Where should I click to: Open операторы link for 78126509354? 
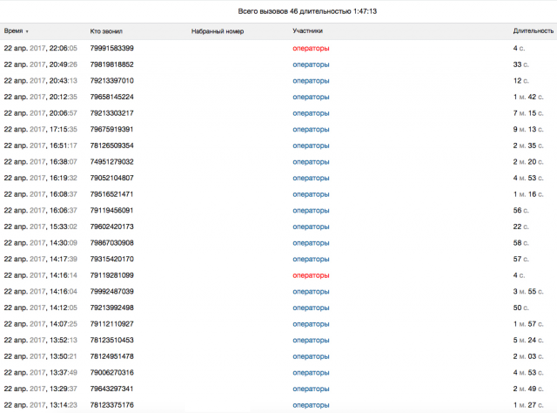pos(311,146)
